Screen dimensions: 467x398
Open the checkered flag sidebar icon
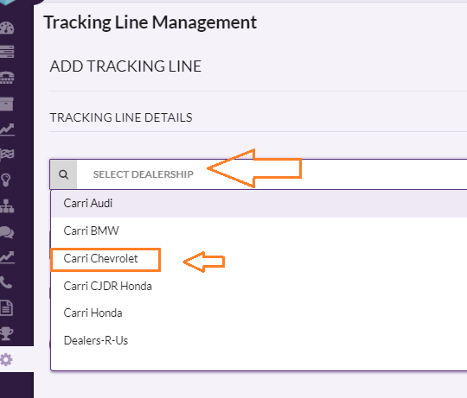tap(7, 155)
